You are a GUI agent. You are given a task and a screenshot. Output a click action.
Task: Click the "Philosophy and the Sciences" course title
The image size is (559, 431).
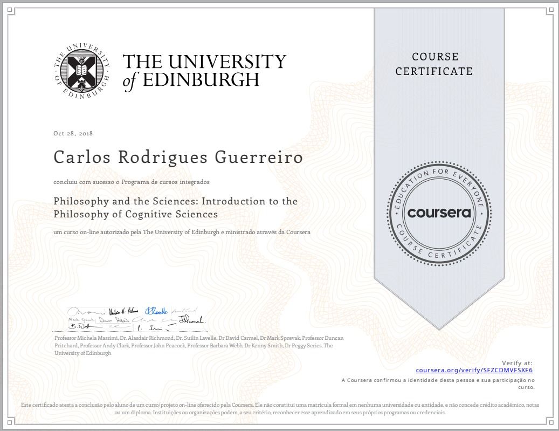click(176, 208)
